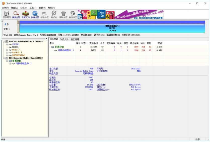Screen dimensions: 210x142
Task: Launch the 恢复文件 recover files tool
Action: 26,15
